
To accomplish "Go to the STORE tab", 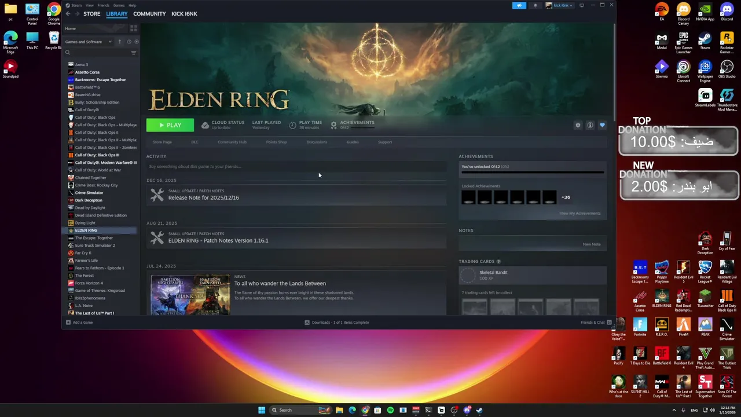I will click(x=91, y=13).
